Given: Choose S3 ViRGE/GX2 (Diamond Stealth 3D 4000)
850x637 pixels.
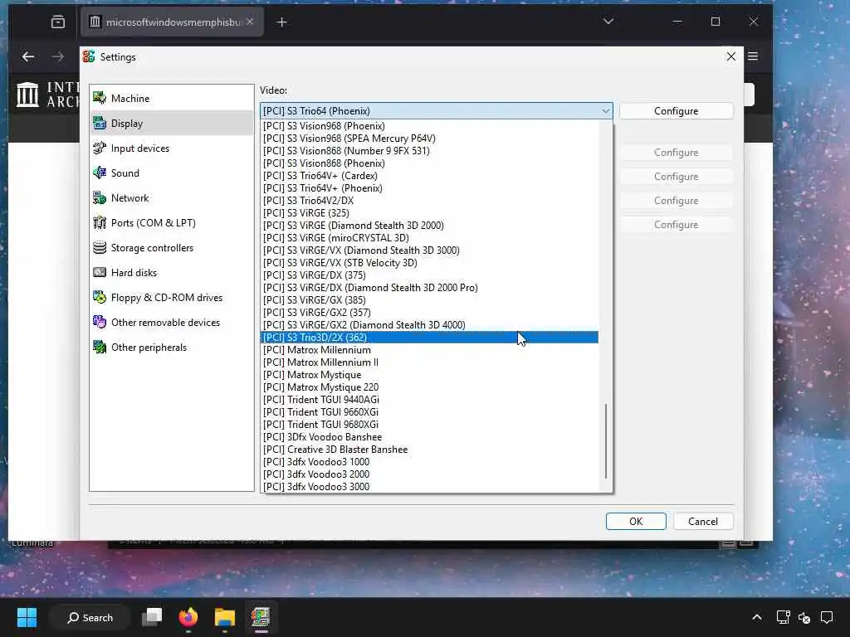Looking at the screenshot, I should (x=429, y=325).
